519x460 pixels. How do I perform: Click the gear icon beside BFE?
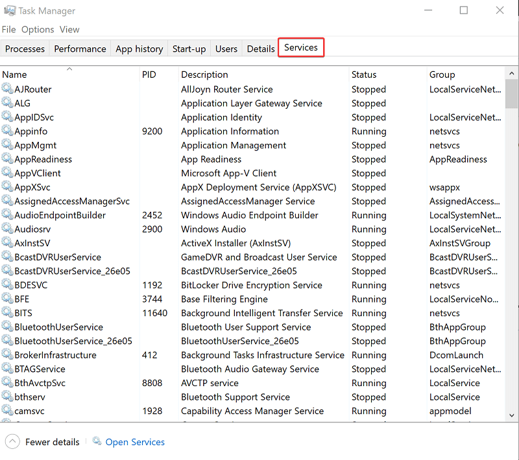(7, 298)
